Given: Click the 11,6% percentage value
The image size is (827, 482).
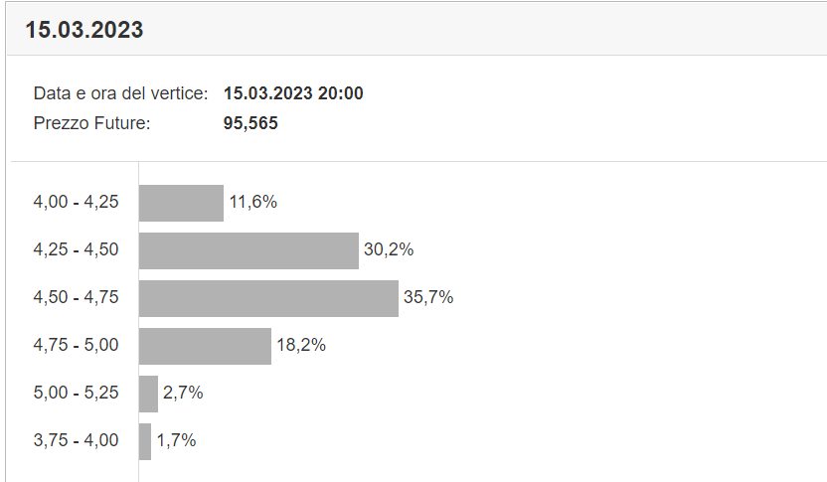Looking at the screenshot, I should [x=253, y=202].
